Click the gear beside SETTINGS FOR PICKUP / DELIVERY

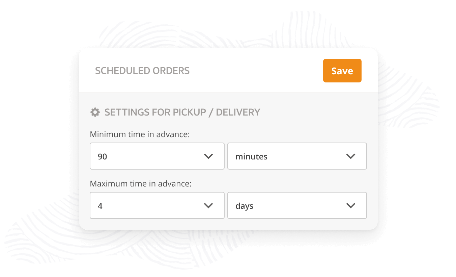[95, 111]
